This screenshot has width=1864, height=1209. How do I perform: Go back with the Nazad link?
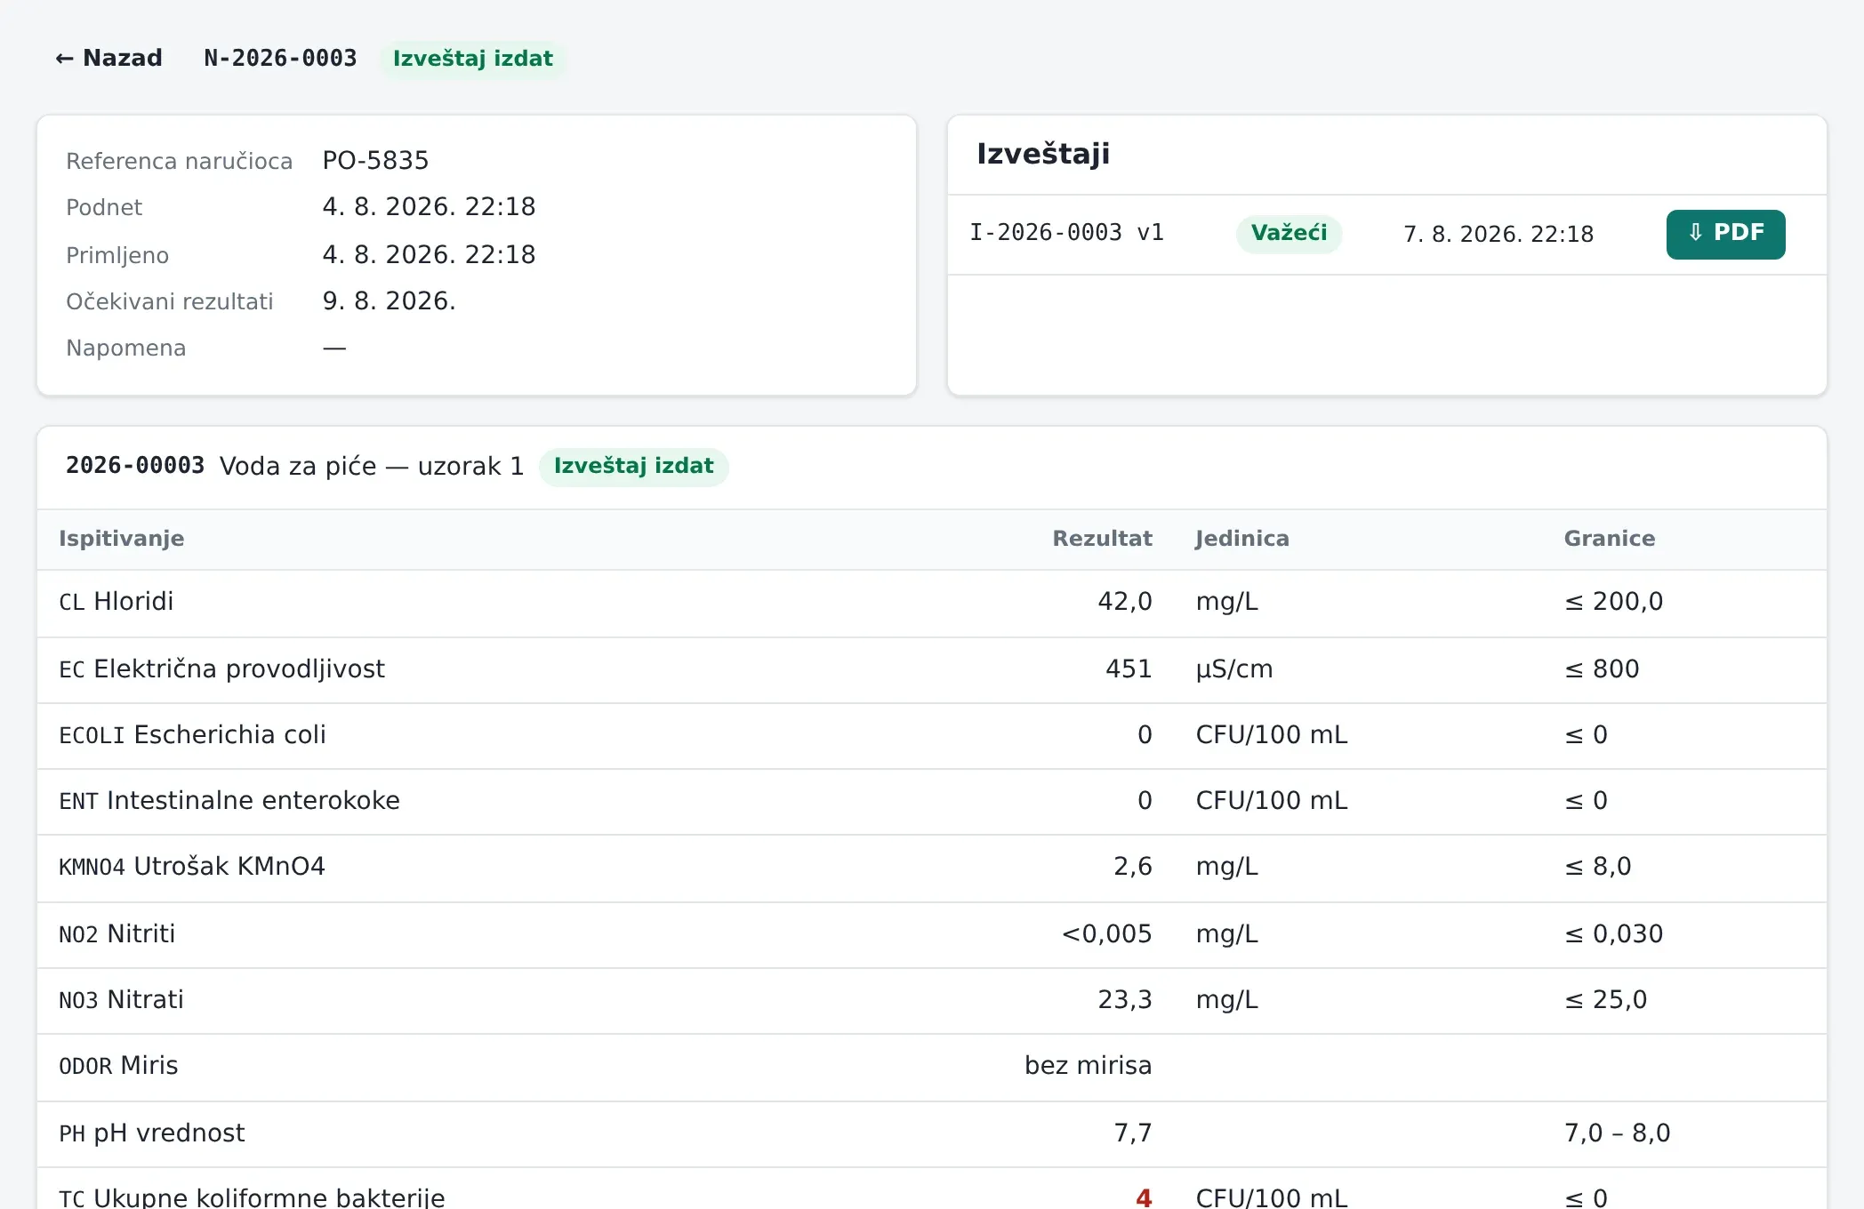pos(108,58)
